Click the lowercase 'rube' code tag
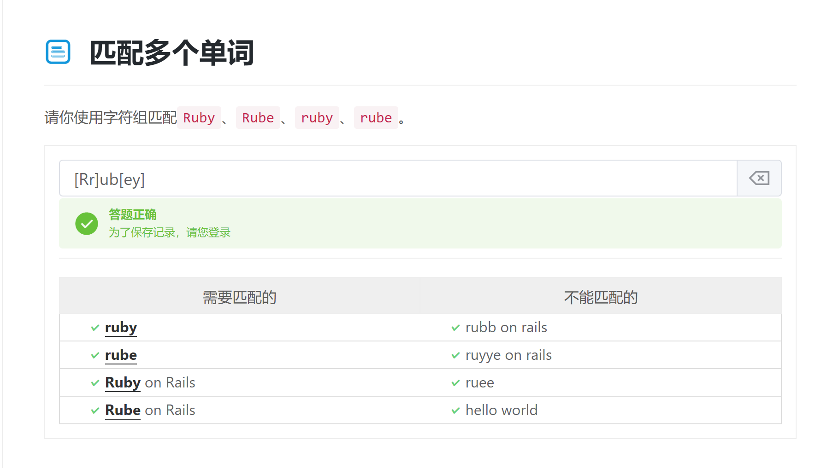 coord(376,118)
